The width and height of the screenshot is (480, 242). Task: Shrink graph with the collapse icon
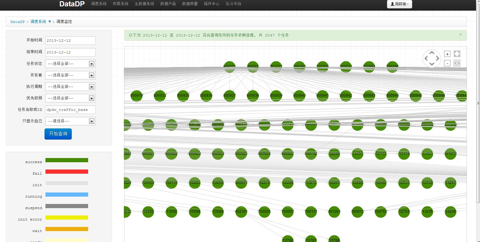pos(457,63)
